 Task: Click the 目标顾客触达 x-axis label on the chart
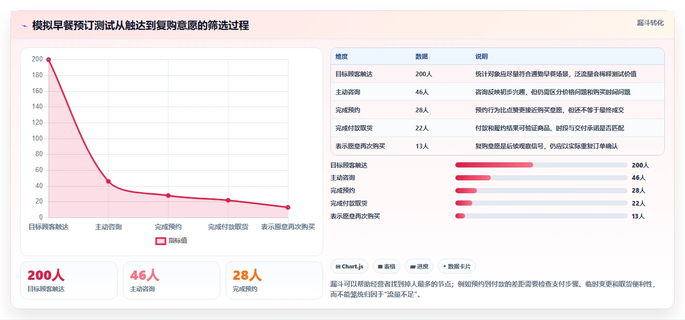coord(49,227)
